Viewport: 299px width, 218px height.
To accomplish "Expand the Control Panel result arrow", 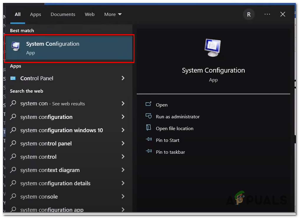I will 123,78.
